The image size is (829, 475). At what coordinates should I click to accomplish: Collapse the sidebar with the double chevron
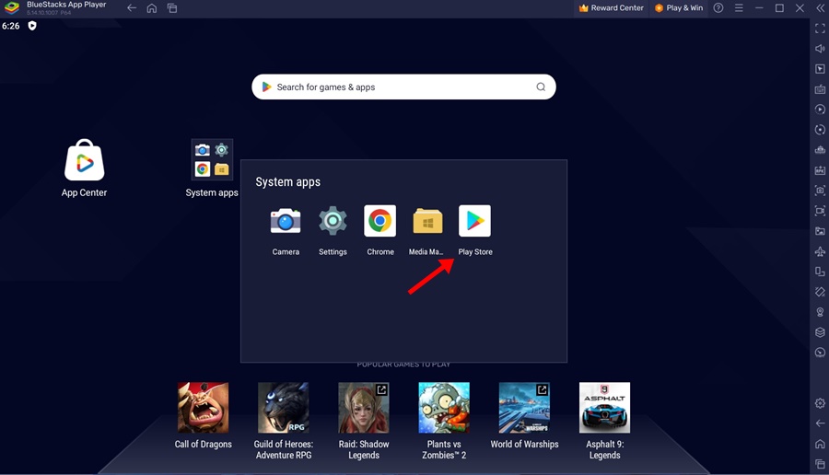coord(820,8)
